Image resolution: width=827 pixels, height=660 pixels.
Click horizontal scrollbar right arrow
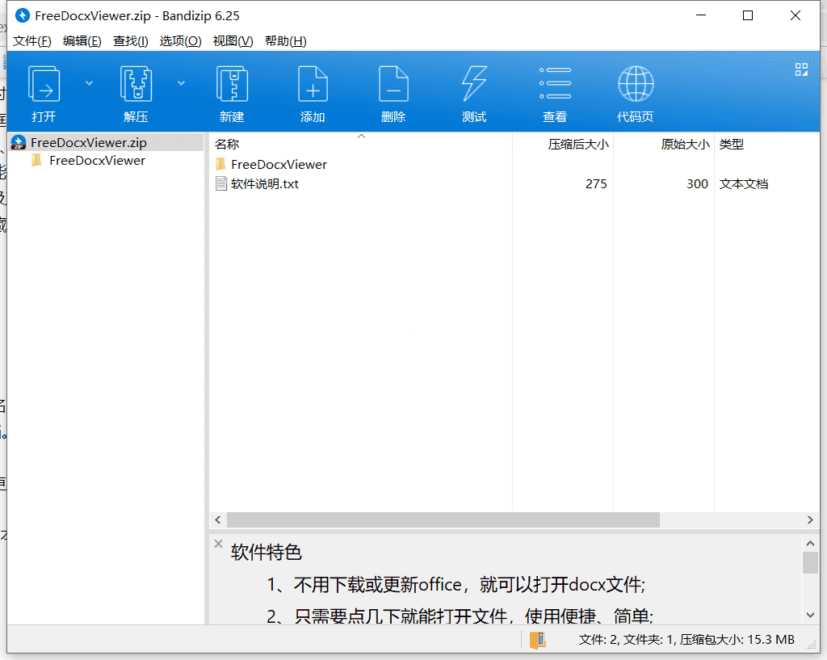tap(810, 519)
